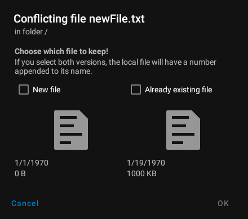Click the 0 B file size text
248x219 pixels.
click(20, 173)
